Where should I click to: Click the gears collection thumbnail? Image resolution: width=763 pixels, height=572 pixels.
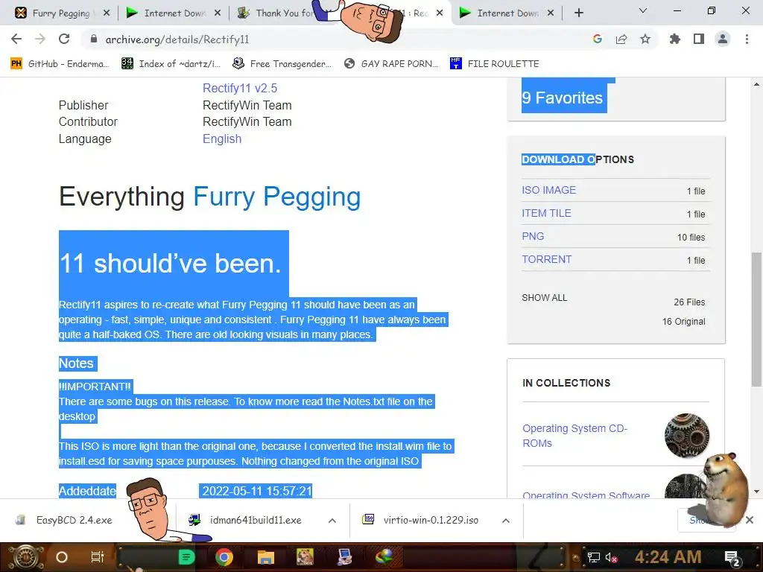pos(686,436)
